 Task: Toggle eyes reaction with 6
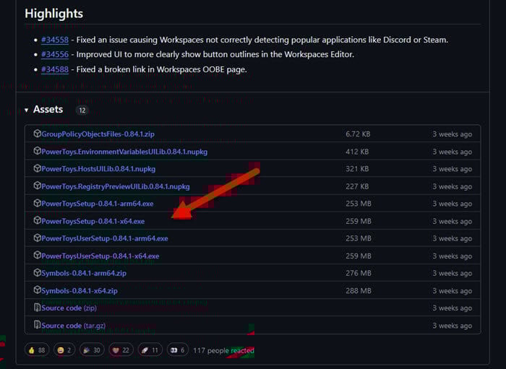(x=178, y=350)
